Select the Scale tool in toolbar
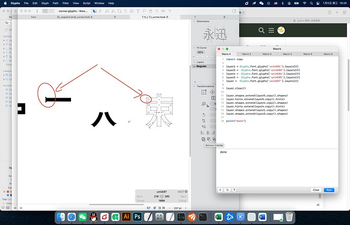350x225 pixels. 132,11
